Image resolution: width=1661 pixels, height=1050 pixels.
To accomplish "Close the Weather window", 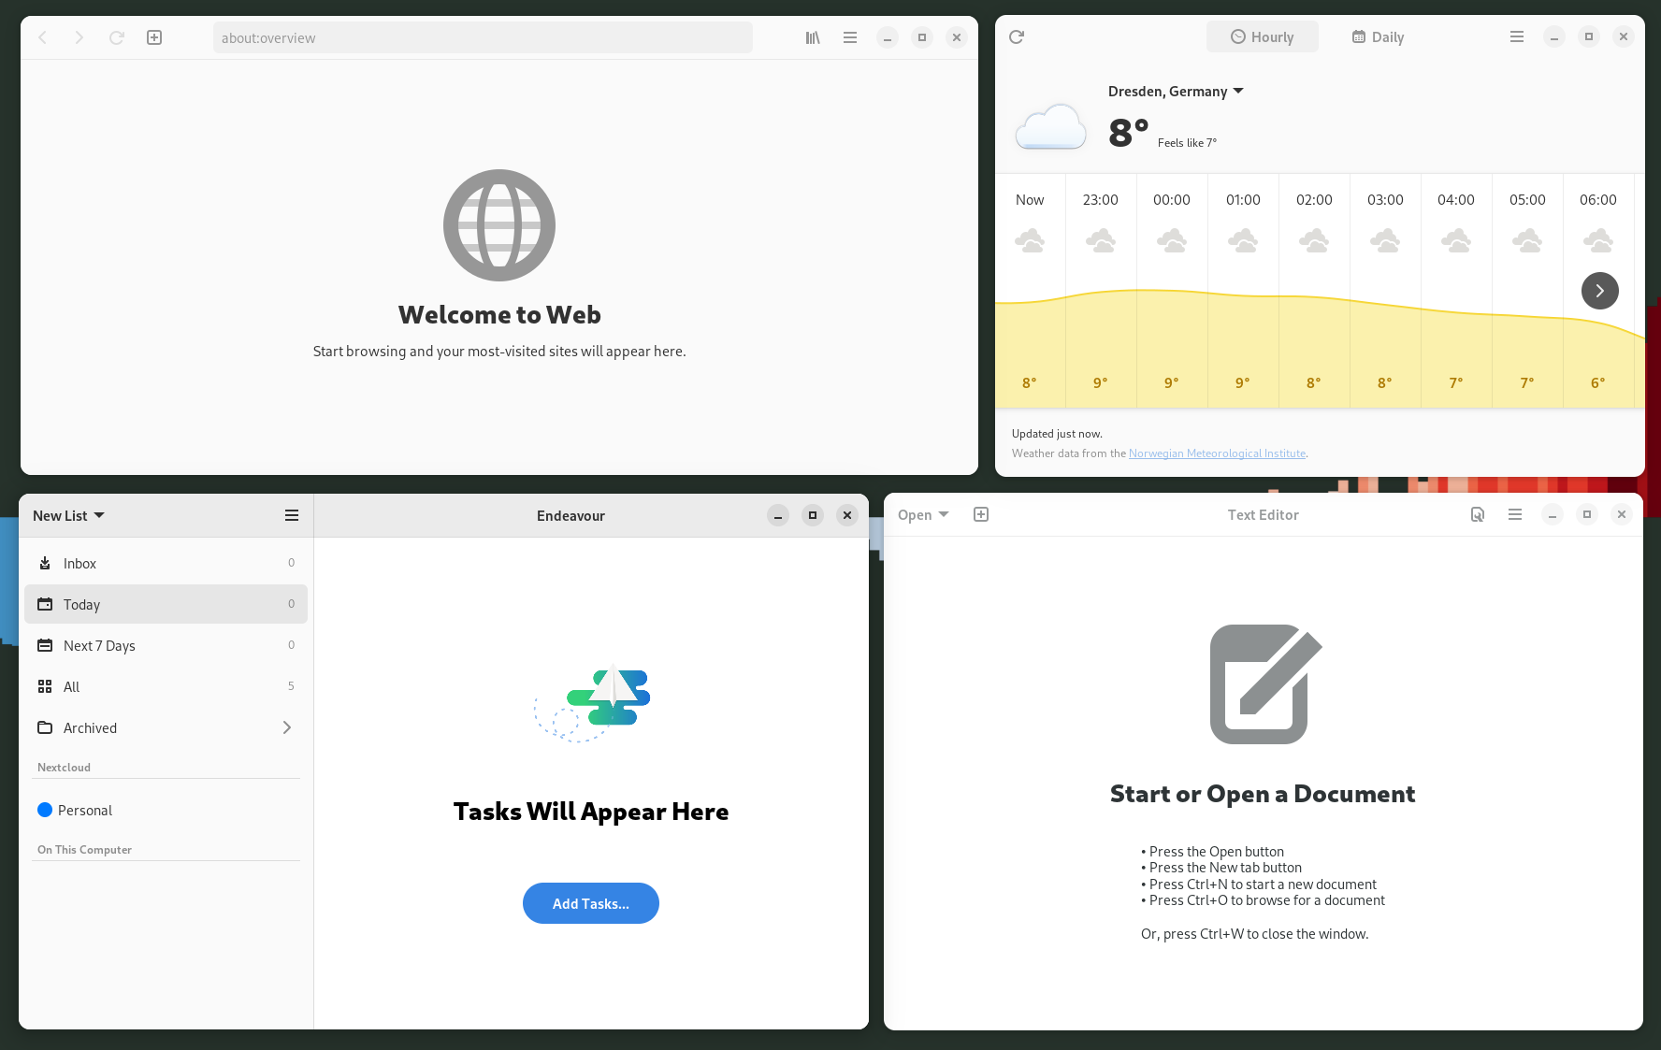I will tap(1624, 36).
